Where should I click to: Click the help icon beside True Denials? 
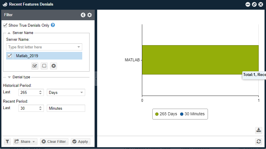click(53, 25)
